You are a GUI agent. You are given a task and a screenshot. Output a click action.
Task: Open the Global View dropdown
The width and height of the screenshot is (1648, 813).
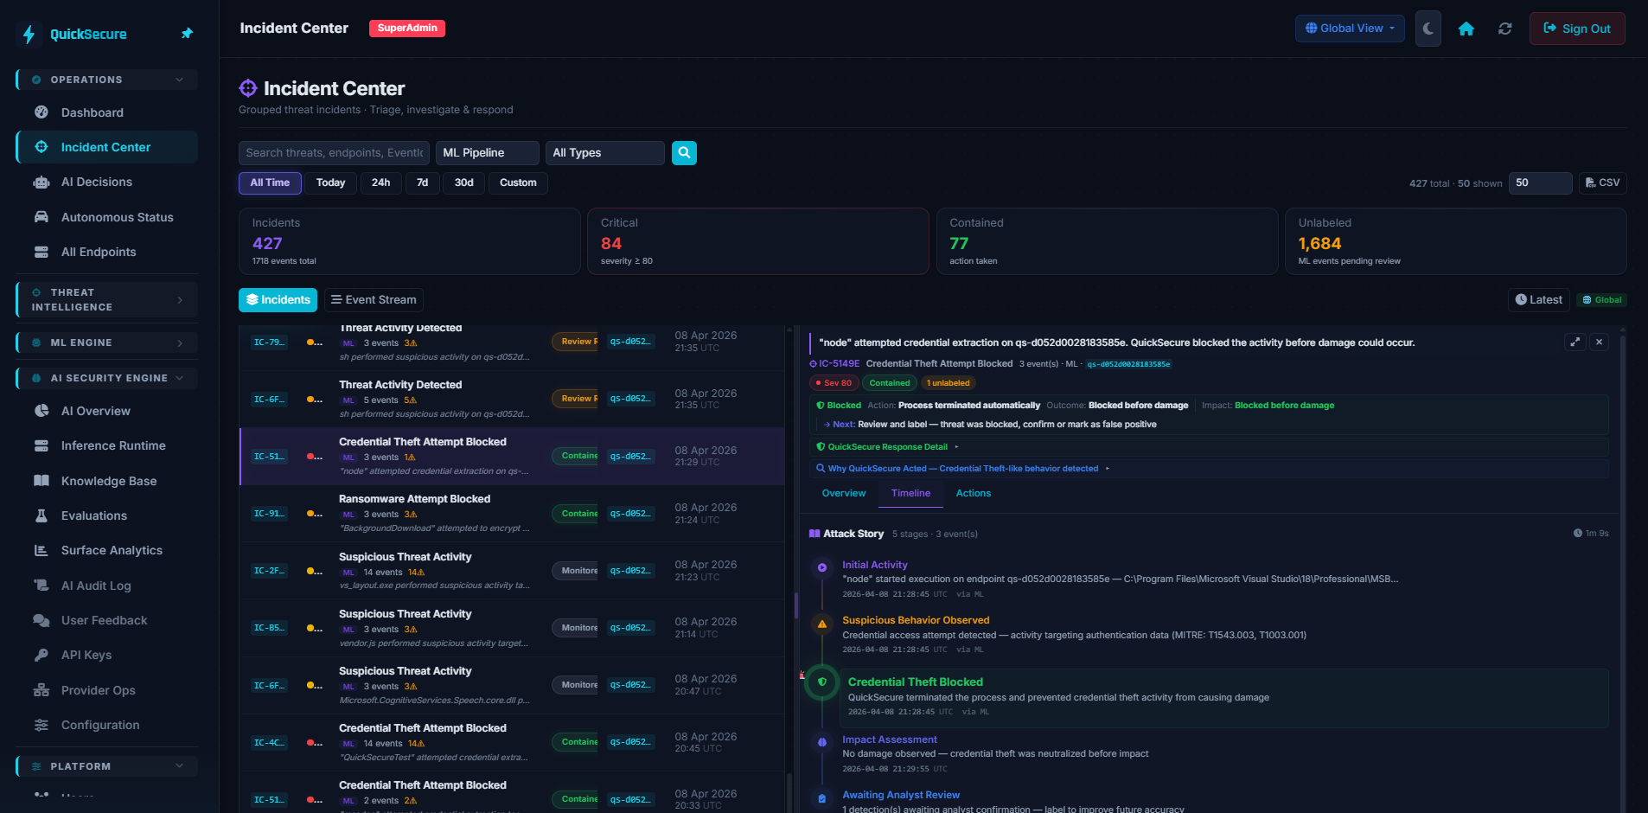(x=1349, y=29)
